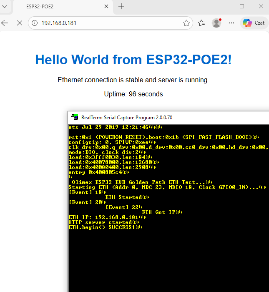This screenshot has width=269, height=292.
Task: Open the Copilot Czat button
Action: click(254, 23)
